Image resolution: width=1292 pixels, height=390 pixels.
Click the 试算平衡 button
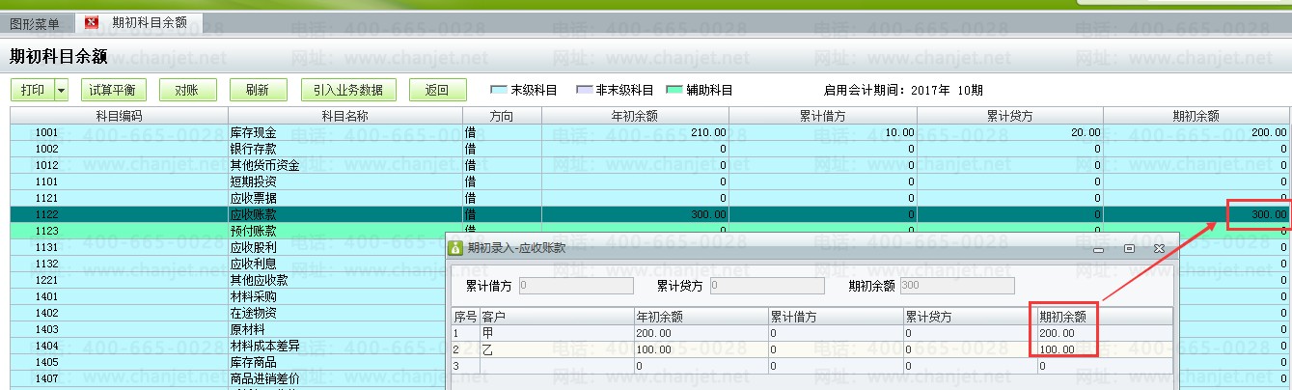click(112, 91)
